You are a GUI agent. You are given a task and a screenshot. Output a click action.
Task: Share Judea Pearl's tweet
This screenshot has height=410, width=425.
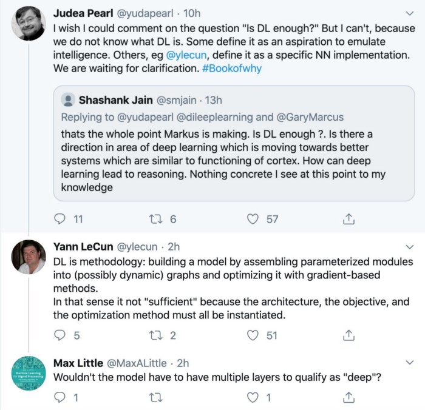point(348,219)
